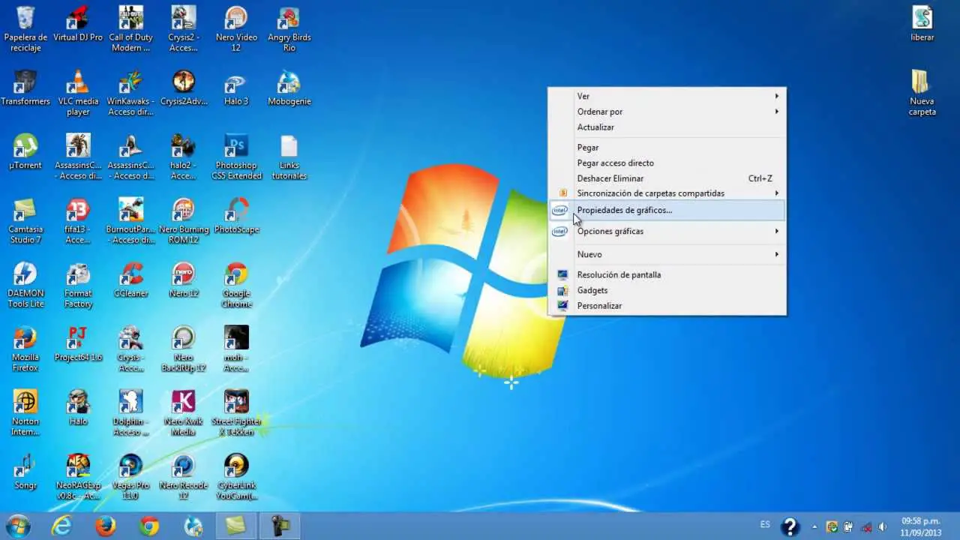Select the CyberLink YouCam icon
Viewport: 960px width, 540px height.
point(236,478)
